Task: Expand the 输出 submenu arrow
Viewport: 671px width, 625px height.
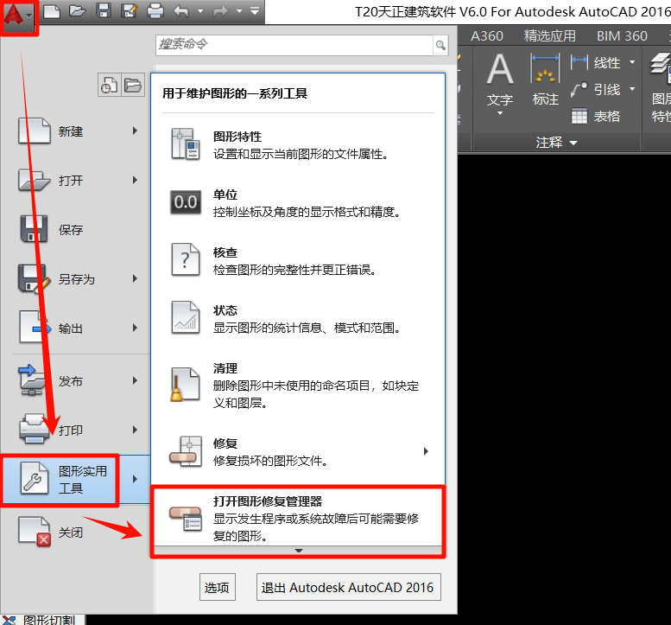Action: [135, 328]
